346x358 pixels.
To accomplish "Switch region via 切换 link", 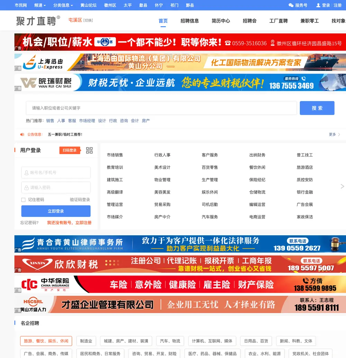I will [88, 20].
